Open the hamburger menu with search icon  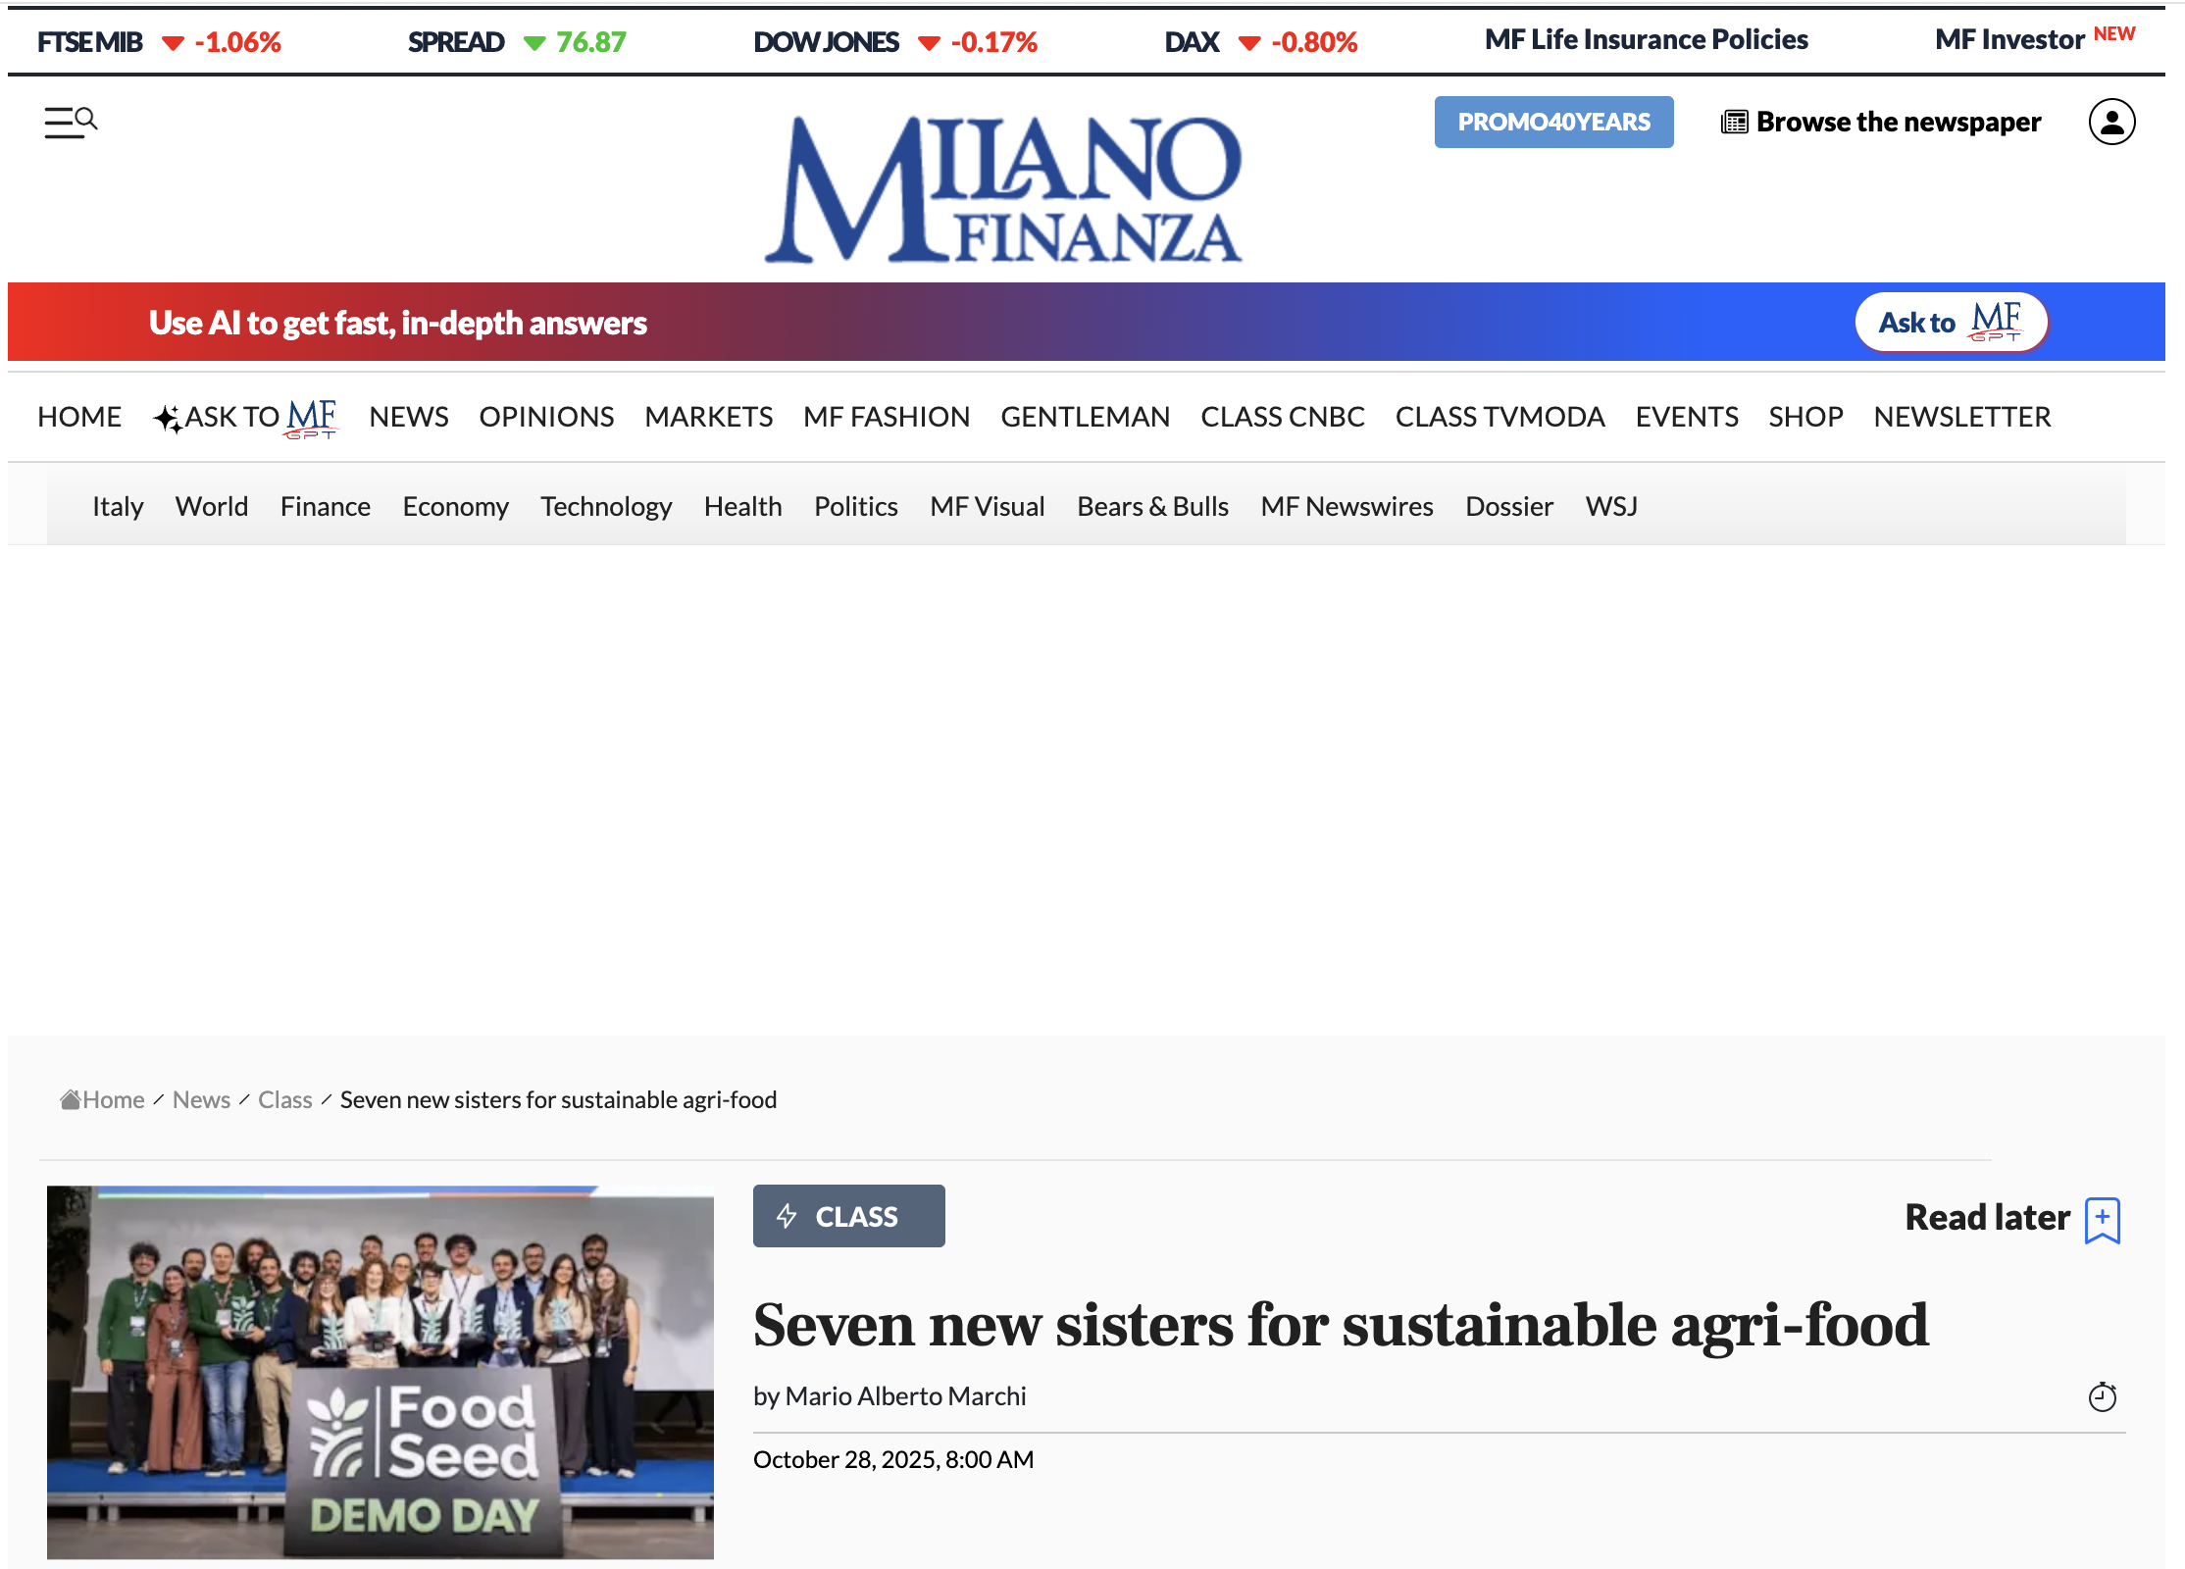pos(71,122)
